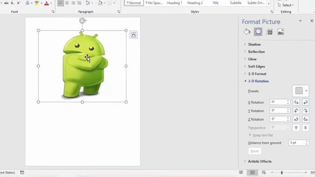Apply the Heading 2 style
Screen dimensions: 315x177
pos(195,3)
